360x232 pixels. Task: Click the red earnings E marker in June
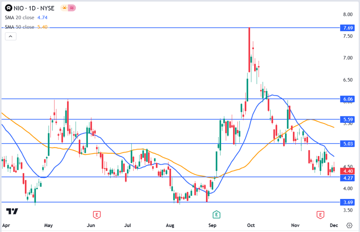coord(96,214)
